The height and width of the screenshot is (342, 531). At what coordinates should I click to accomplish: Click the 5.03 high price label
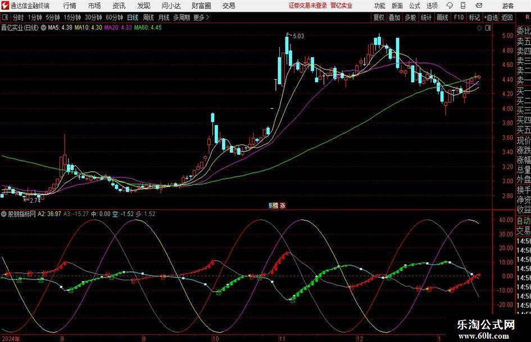[298, 36]
